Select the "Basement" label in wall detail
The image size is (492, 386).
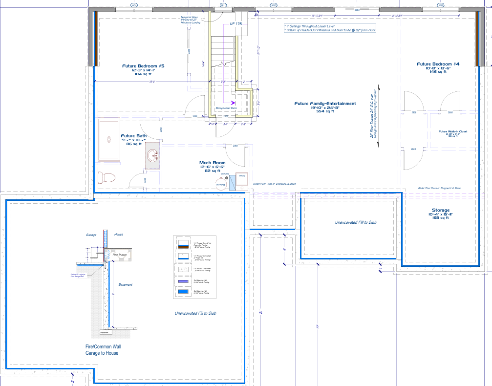click(x=125, y=285)
